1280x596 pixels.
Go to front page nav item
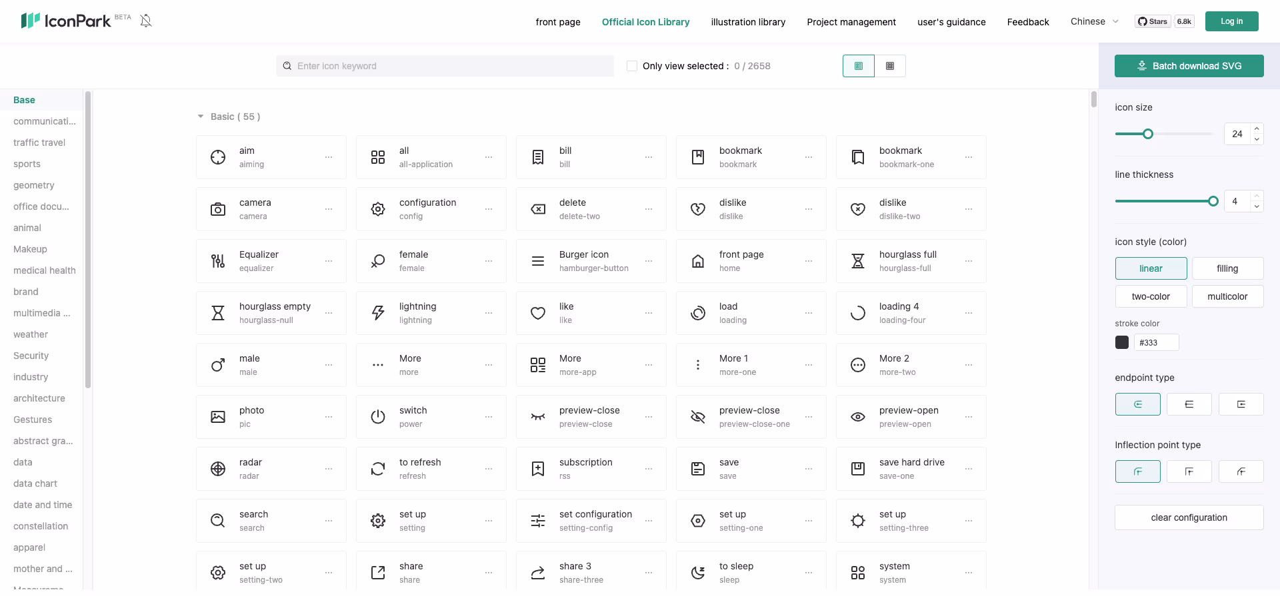pos(558,22)
